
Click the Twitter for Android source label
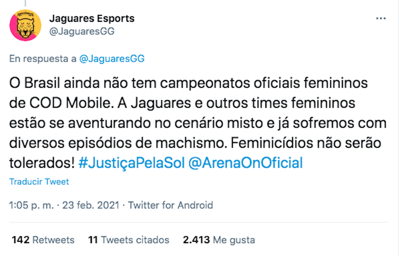pyautogui.click(x=170, y=205)
